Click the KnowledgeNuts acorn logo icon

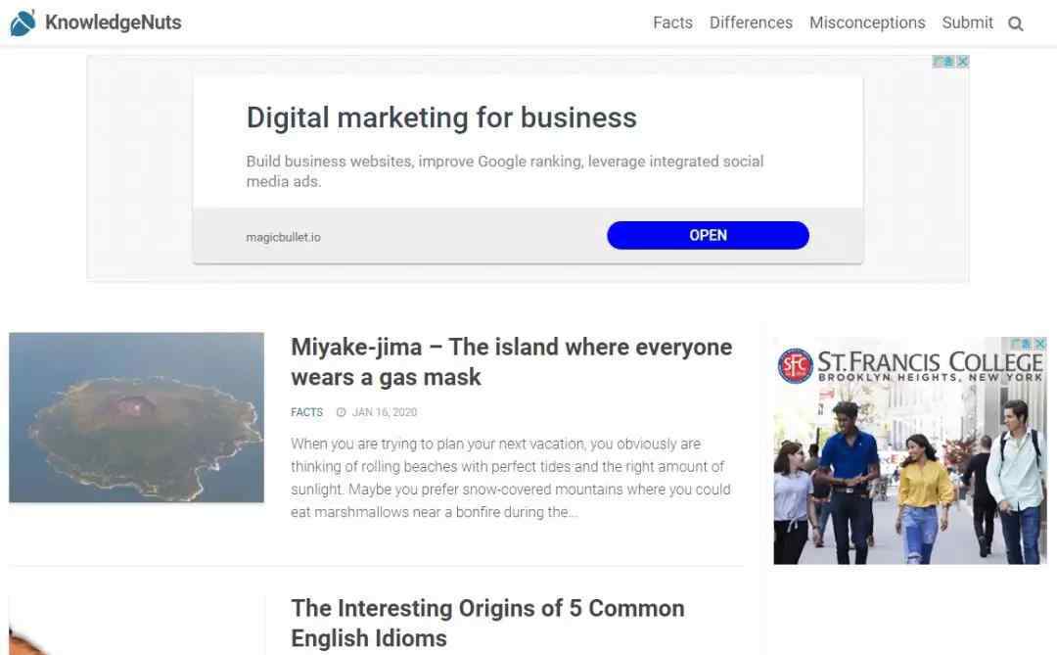click(x=23, y=23)
